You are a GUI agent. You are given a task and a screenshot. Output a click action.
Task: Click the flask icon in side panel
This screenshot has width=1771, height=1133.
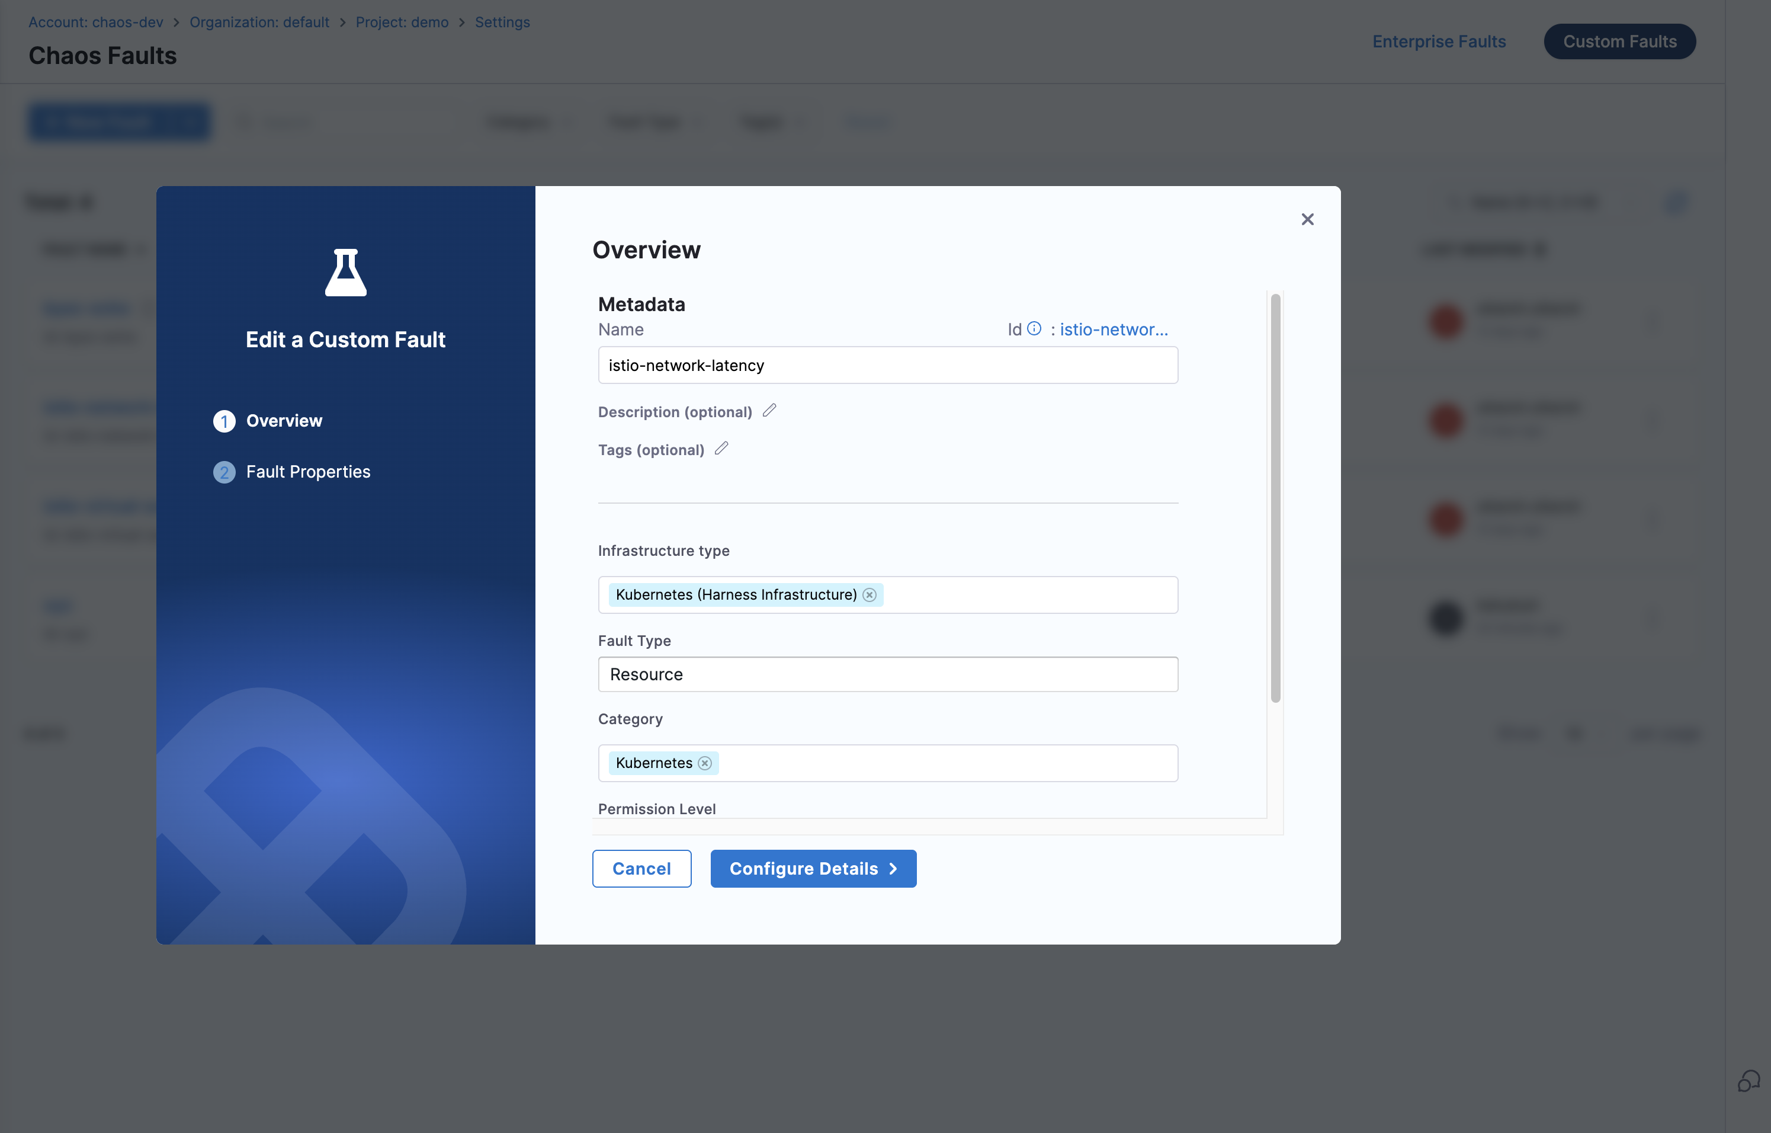(346, 272)
